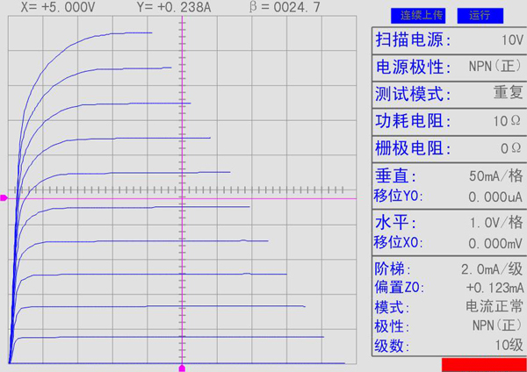
Task: Click the 移位Y0 0.000uA offset value
Action: click(449, 196)
